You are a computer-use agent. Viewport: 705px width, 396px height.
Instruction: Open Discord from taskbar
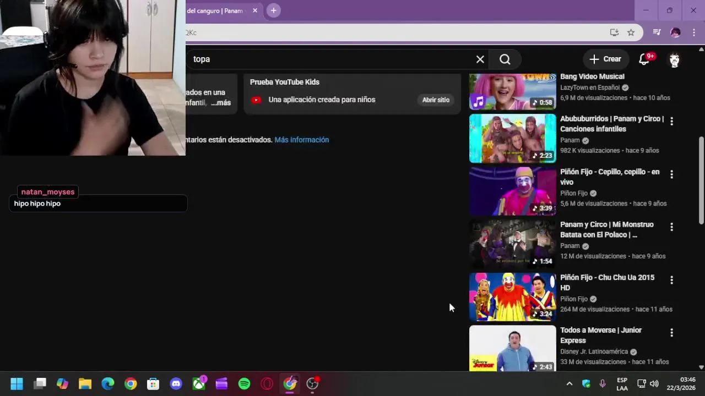click(x=176, y=384)
